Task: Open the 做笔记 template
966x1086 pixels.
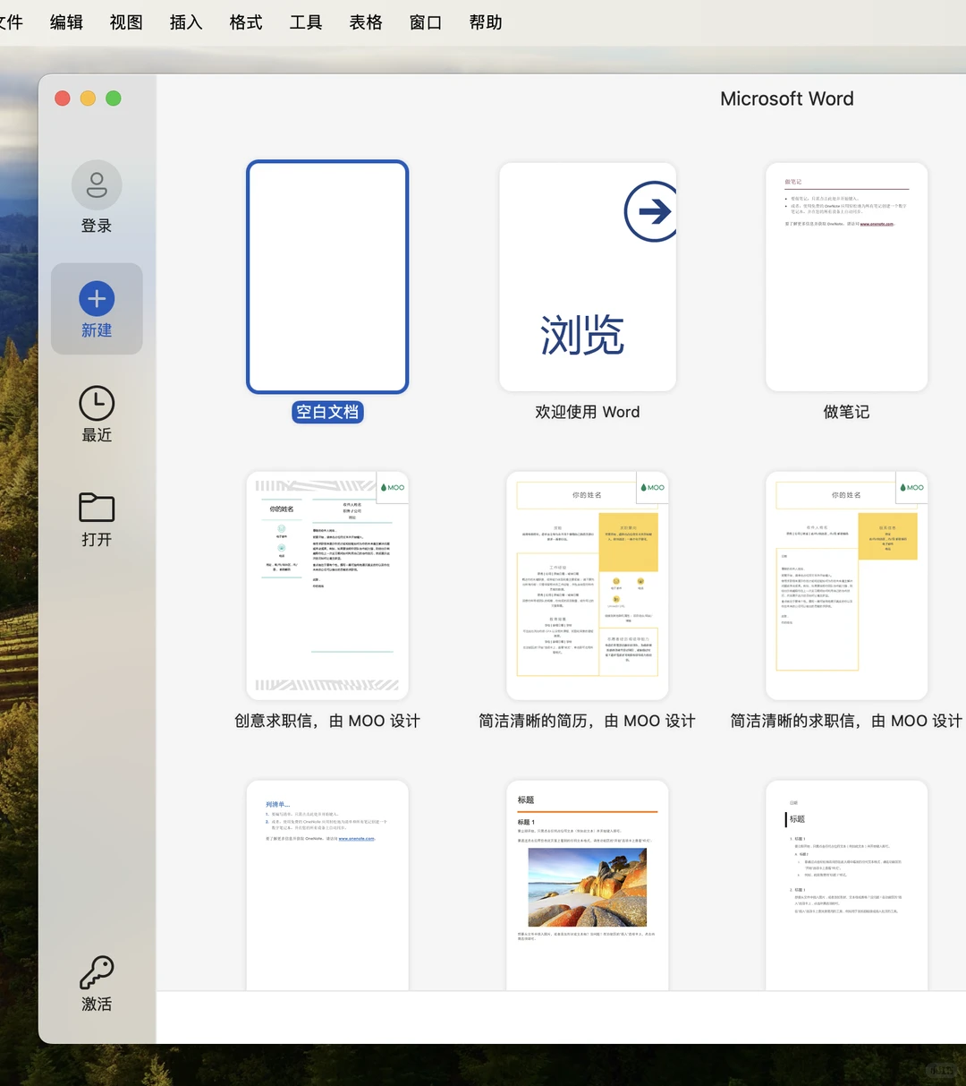Action: coord(845,278)
